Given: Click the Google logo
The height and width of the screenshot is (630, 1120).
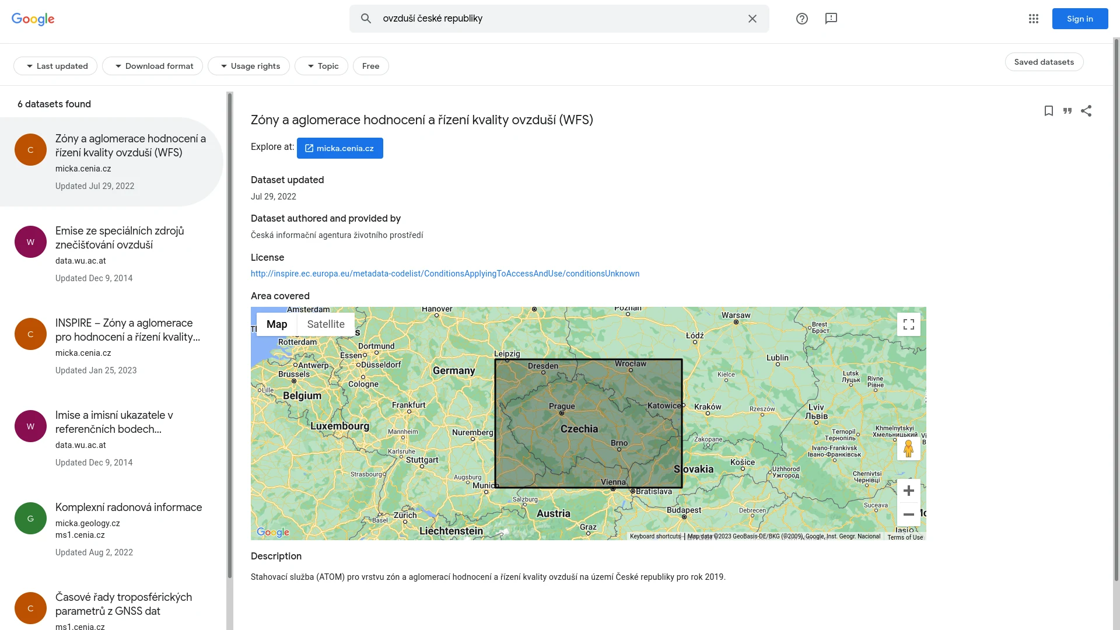Looking at the screenshot, I should [33, 19].
